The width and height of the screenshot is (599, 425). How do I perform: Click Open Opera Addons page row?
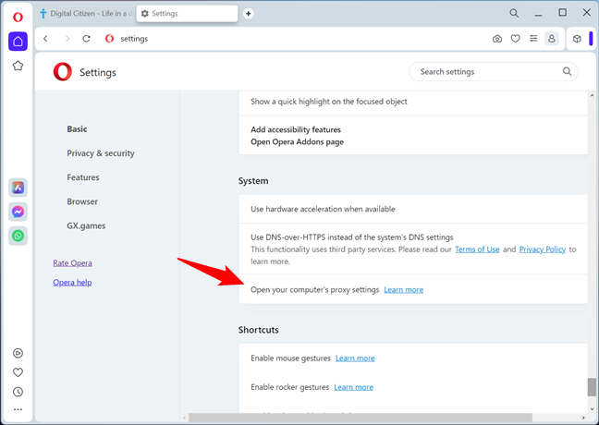[298, 141]
